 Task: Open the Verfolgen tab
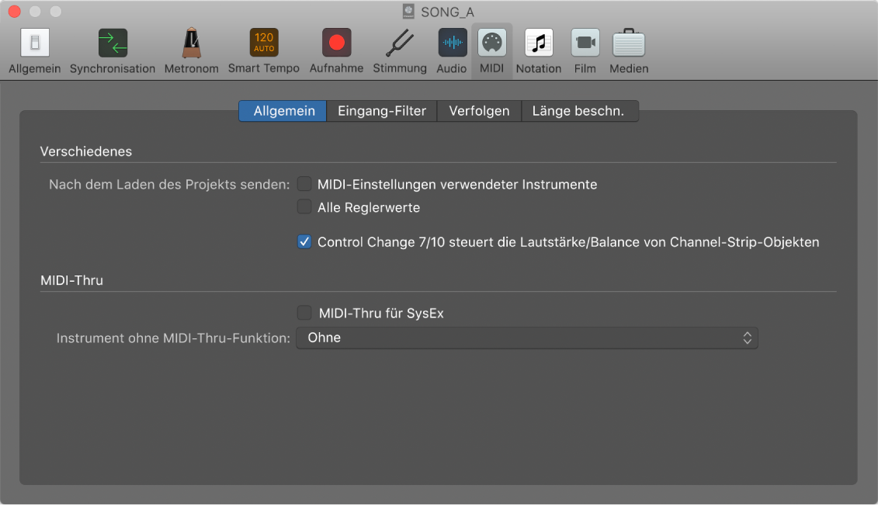[x=479, y=111]
